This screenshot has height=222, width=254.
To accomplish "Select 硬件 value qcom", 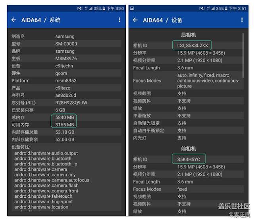I will click(x=61, y=73).
